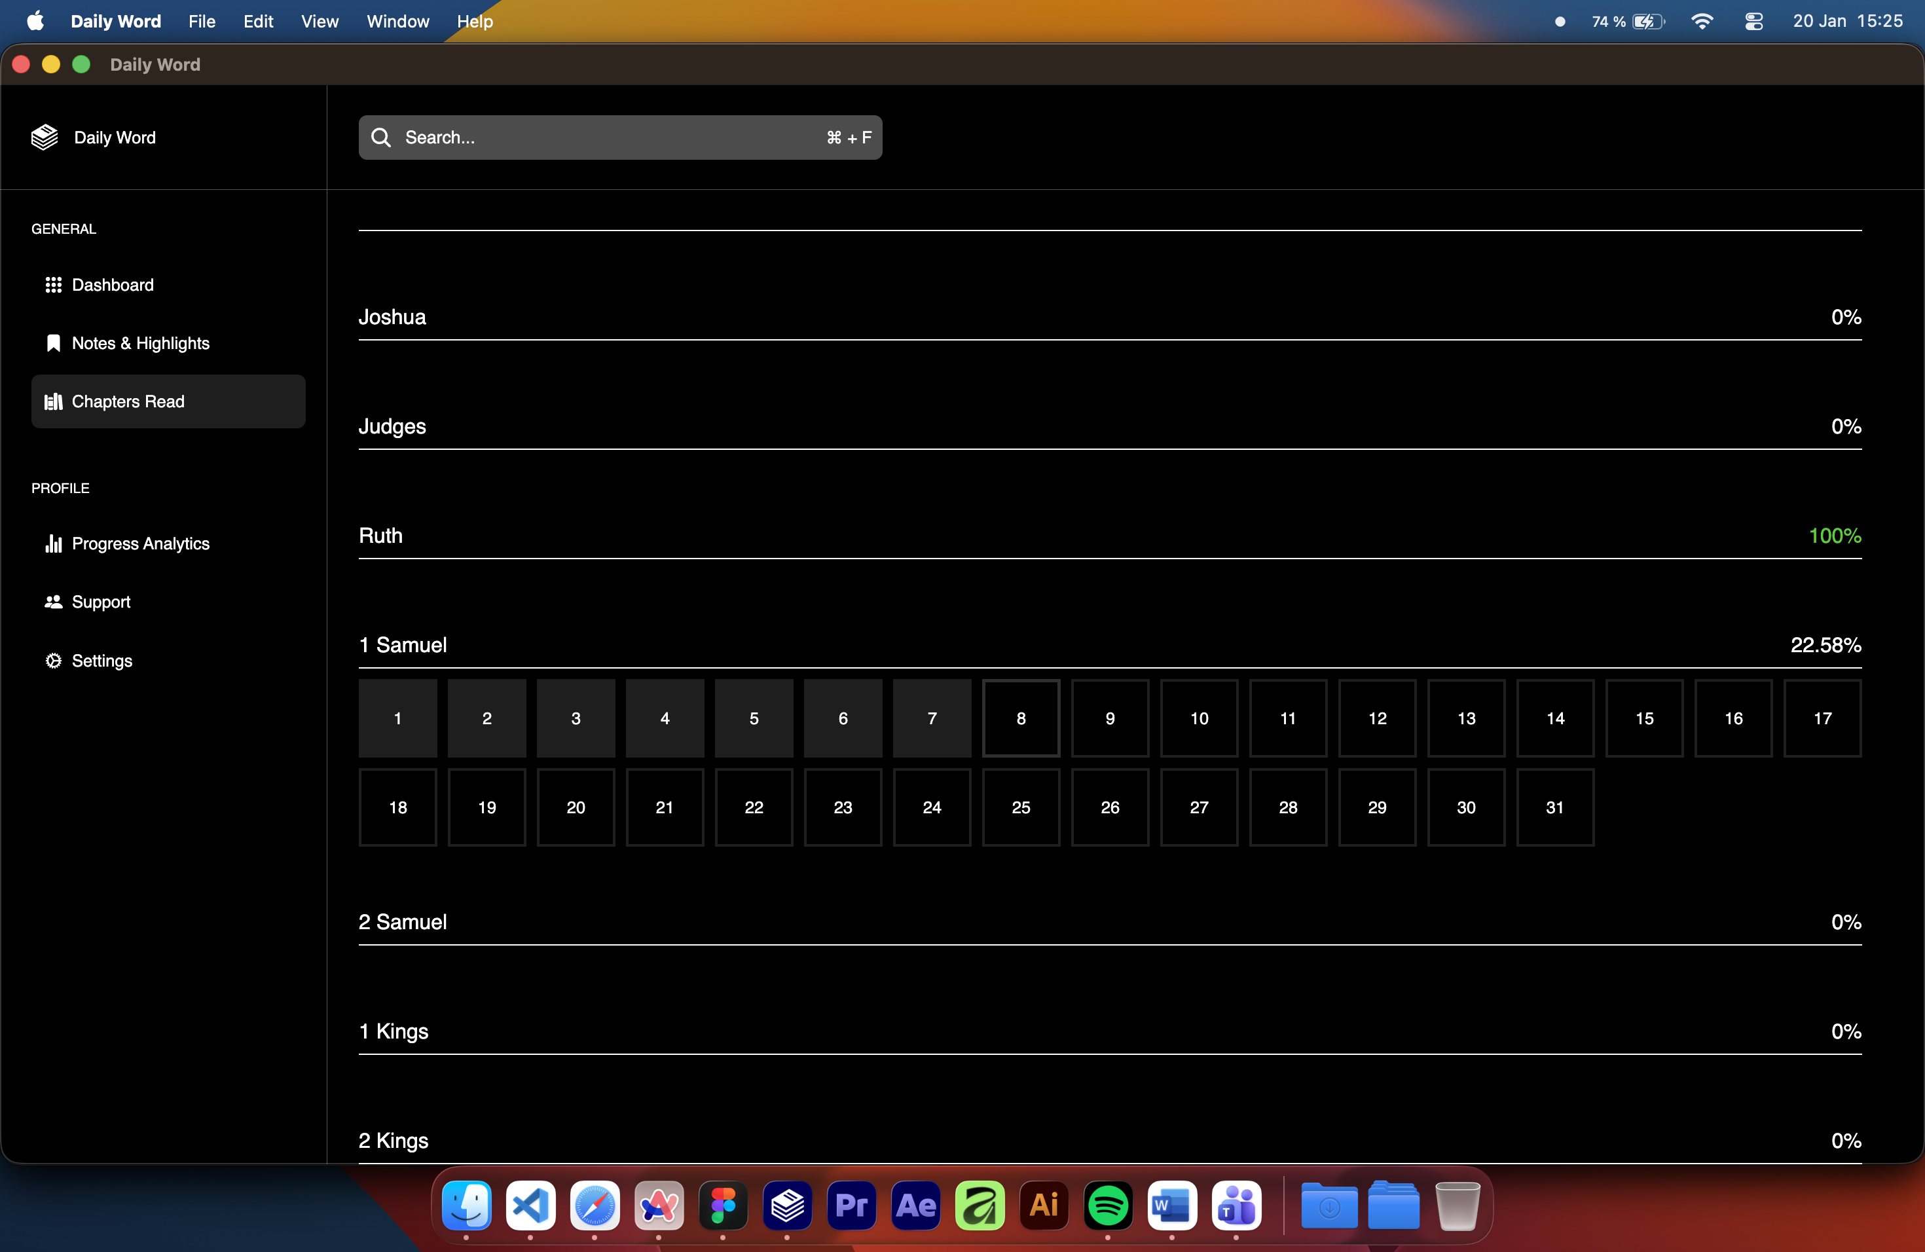Click the Dashboard grid icon in sidebar
Viewport: 1925px width, 1252px height.
coord(54,285)
